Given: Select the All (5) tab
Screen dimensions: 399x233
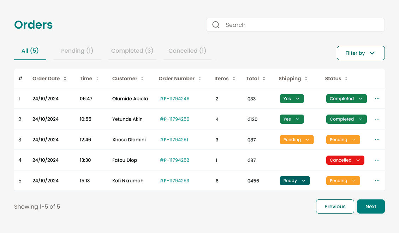Looking at the screenshot, I should (30, 51).
